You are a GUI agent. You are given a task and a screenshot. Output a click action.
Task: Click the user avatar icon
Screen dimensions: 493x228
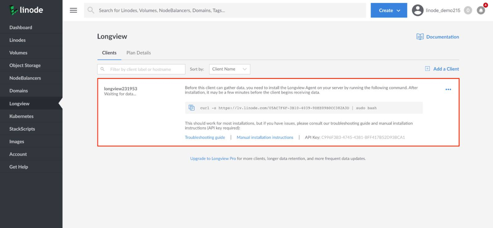[x=418, y=10]
